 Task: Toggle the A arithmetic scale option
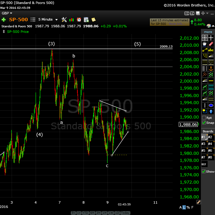coord(181,207)
